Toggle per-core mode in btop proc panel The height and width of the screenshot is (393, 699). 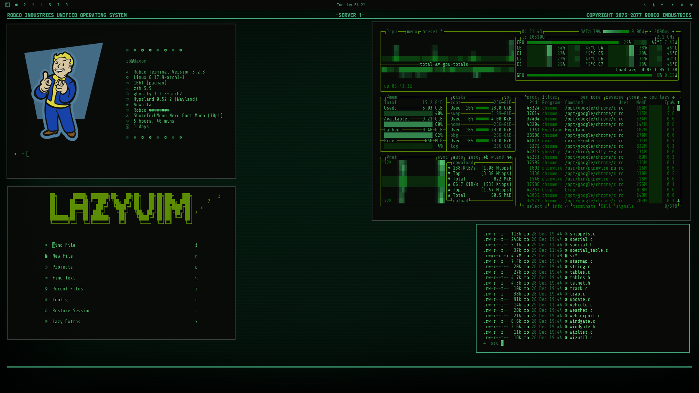pyautogui.click(x=590, y=97)
